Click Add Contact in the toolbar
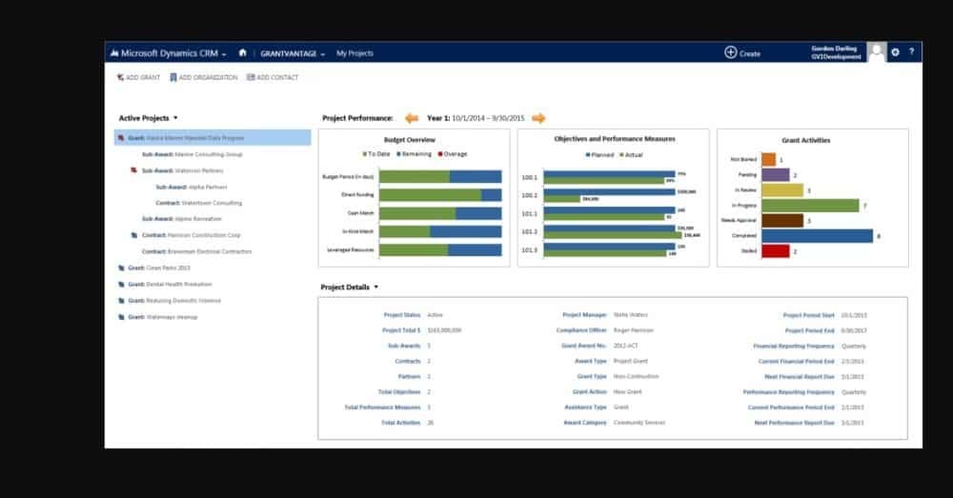953x498 pixels. pos(251,77)
